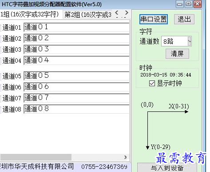This screenshot has width=210, height=172.
Task: Click the 退出 exit button
Action: [x=184, y=19]
